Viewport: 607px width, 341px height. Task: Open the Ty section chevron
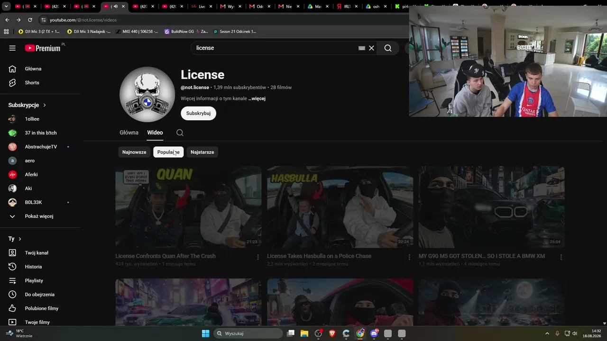click(x=19, y=239)
